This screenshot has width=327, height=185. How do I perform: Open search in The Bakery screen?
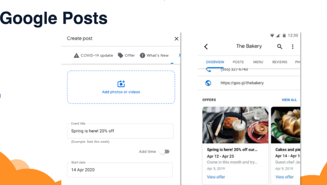(280, 46)
